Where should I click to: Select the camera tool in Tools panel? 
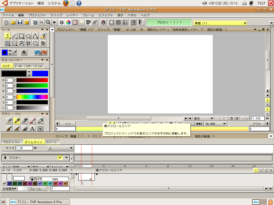[x=43, y=43]
